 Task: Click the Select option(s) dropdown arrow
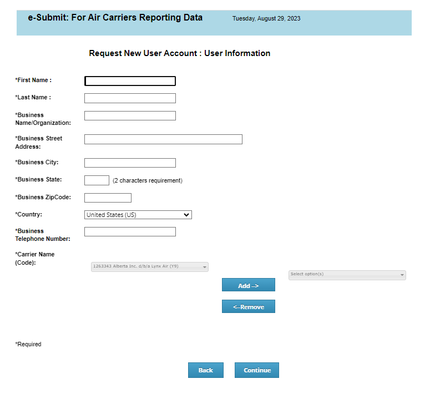[401, 275]
